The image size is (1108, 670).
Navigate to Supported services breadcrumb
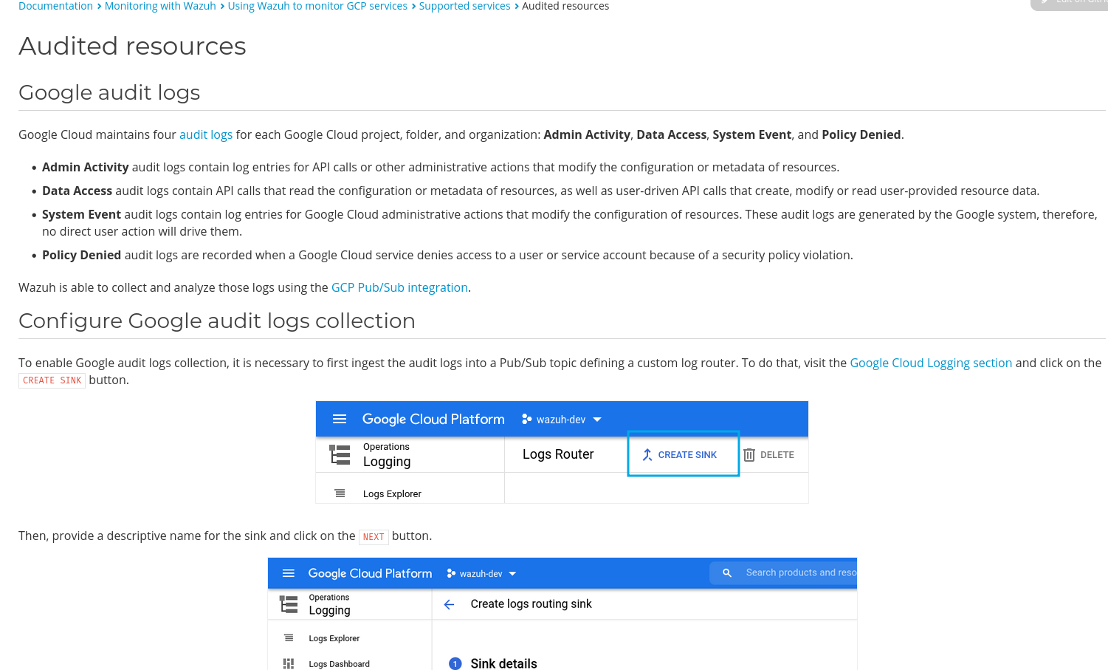click(x=465, y=6)
